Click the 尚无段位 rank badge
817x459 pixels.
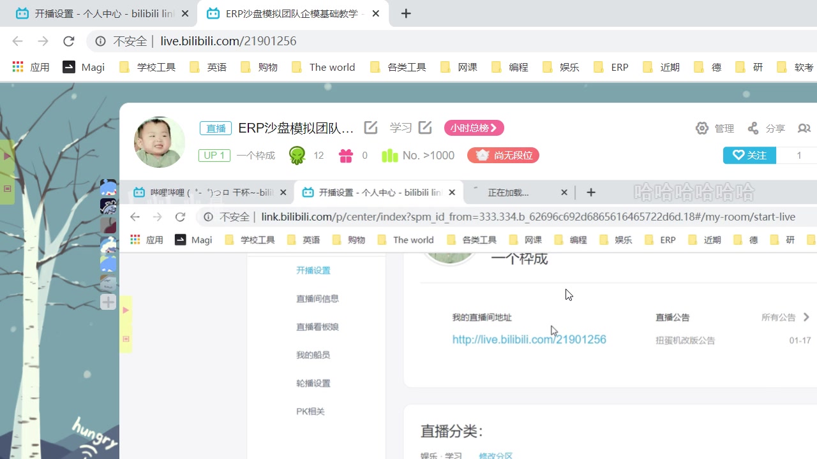click(x=503, y=155)
